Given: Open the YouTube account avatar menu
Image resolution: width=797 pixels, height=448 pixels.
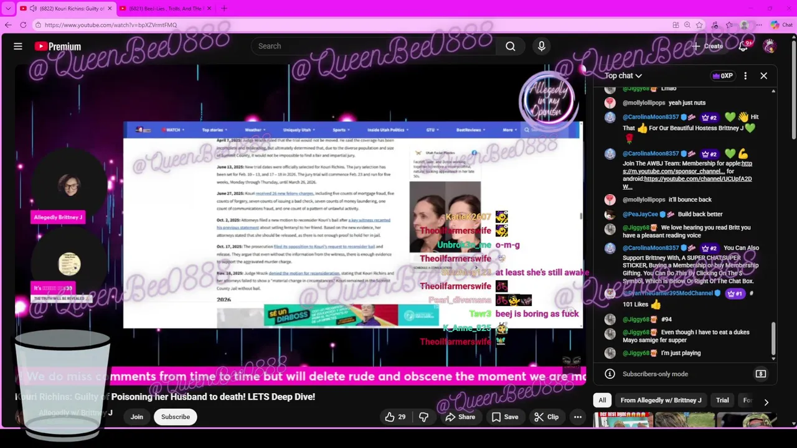Looking at the screenshot, I should [x=770, y=46].
